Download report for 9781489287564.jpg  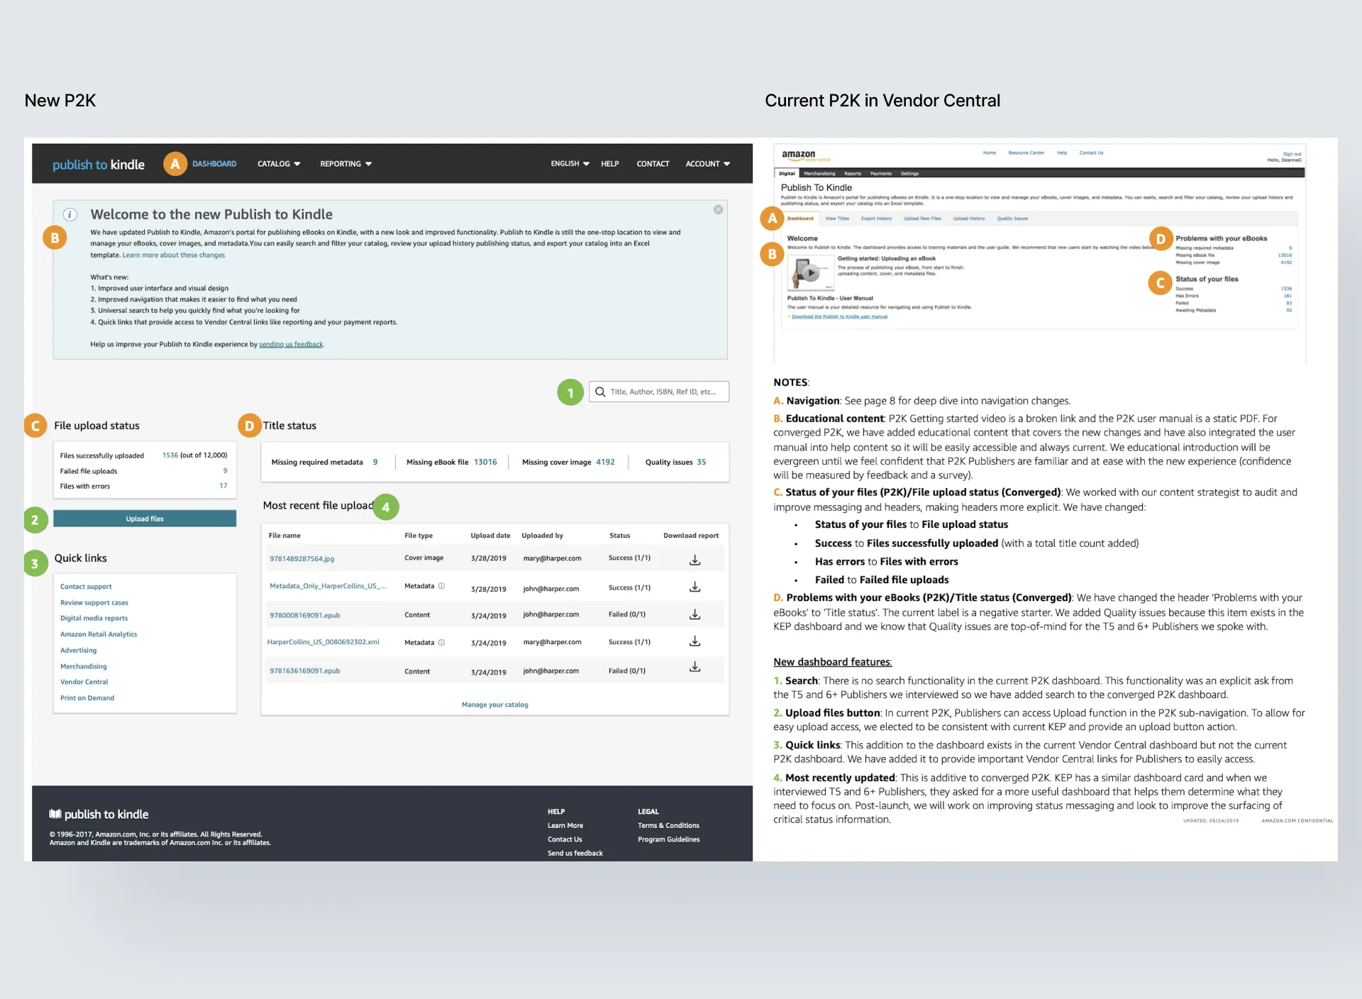pos(694,559)
